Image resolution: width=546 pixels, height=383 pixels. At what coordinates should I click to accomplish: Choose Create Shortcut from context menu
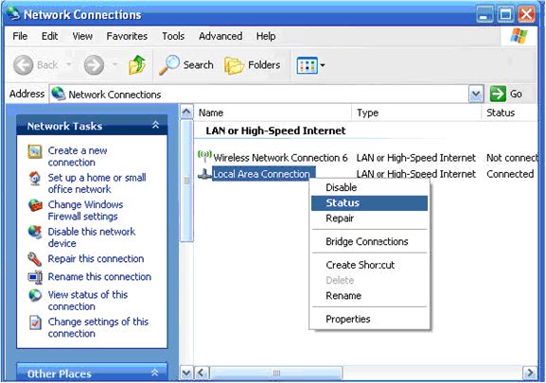tap(369, 265)
